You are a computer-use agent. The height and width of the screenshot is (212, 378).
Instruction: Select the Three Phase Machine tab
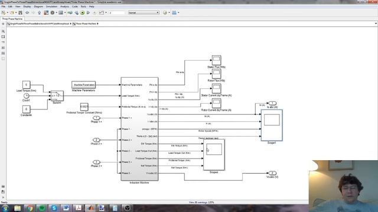(x=12, y=19)
